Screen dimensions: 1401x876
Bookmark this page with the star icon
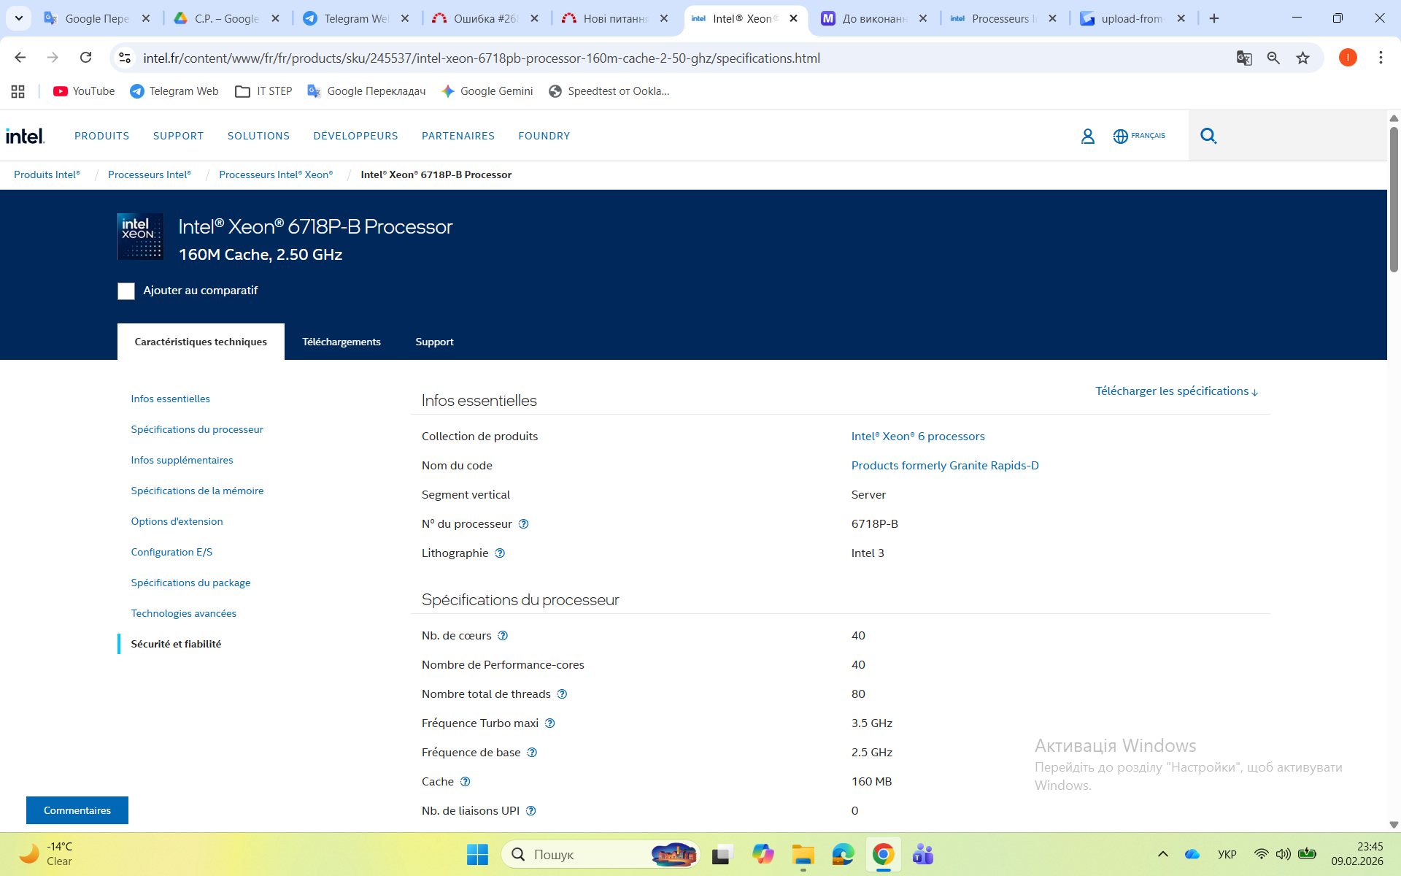coord(1302,58)
